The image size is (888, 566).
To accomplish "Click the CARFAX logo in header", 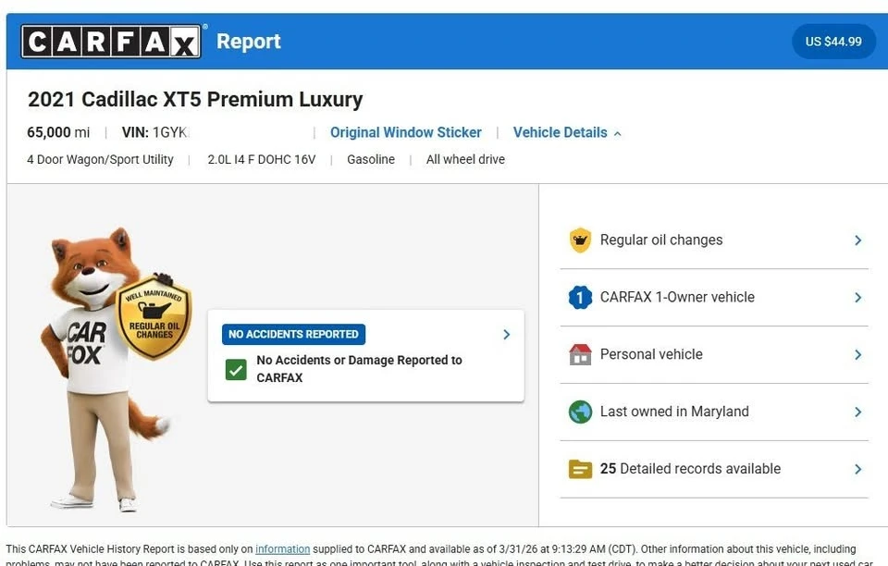I will pos(111,42).
